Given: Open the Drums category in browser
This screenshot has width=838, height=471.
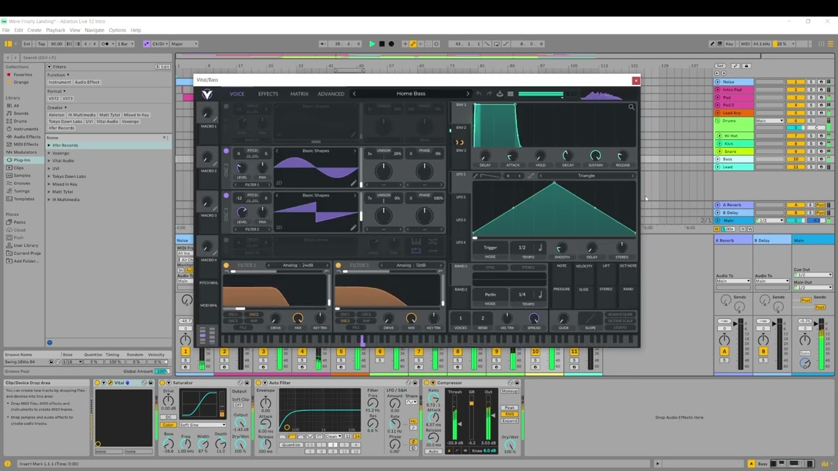Looking at the screenshot, I should click(20, 121).
